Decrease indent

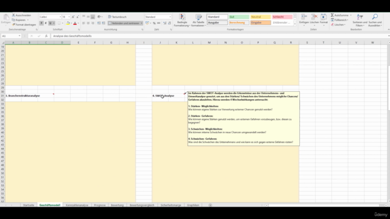99,23
